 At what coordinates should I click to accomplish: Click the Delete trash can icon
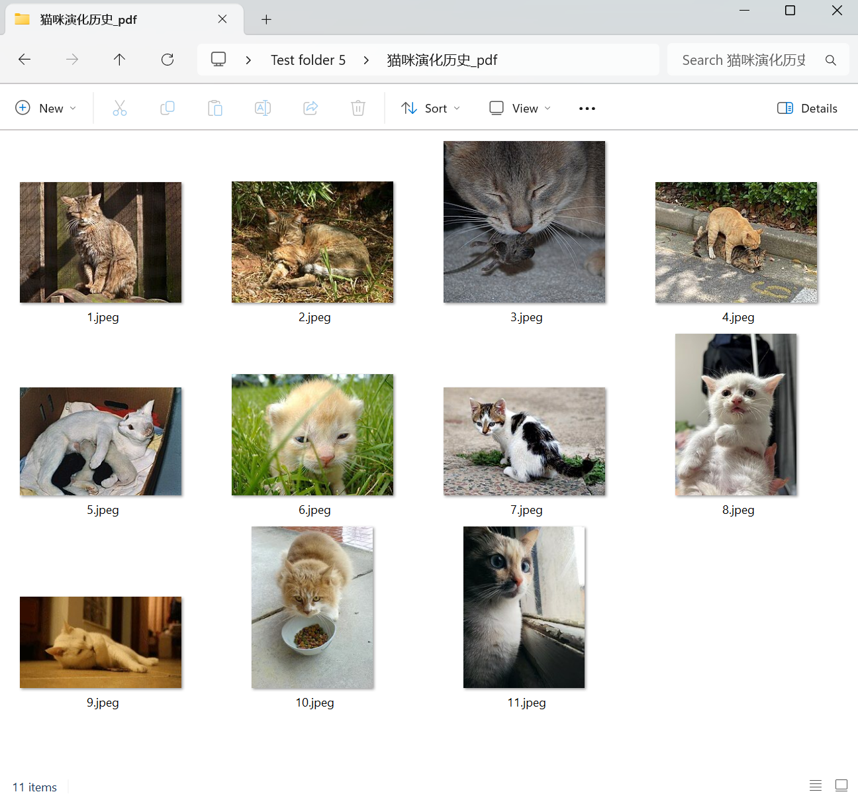tap(358, 108)
